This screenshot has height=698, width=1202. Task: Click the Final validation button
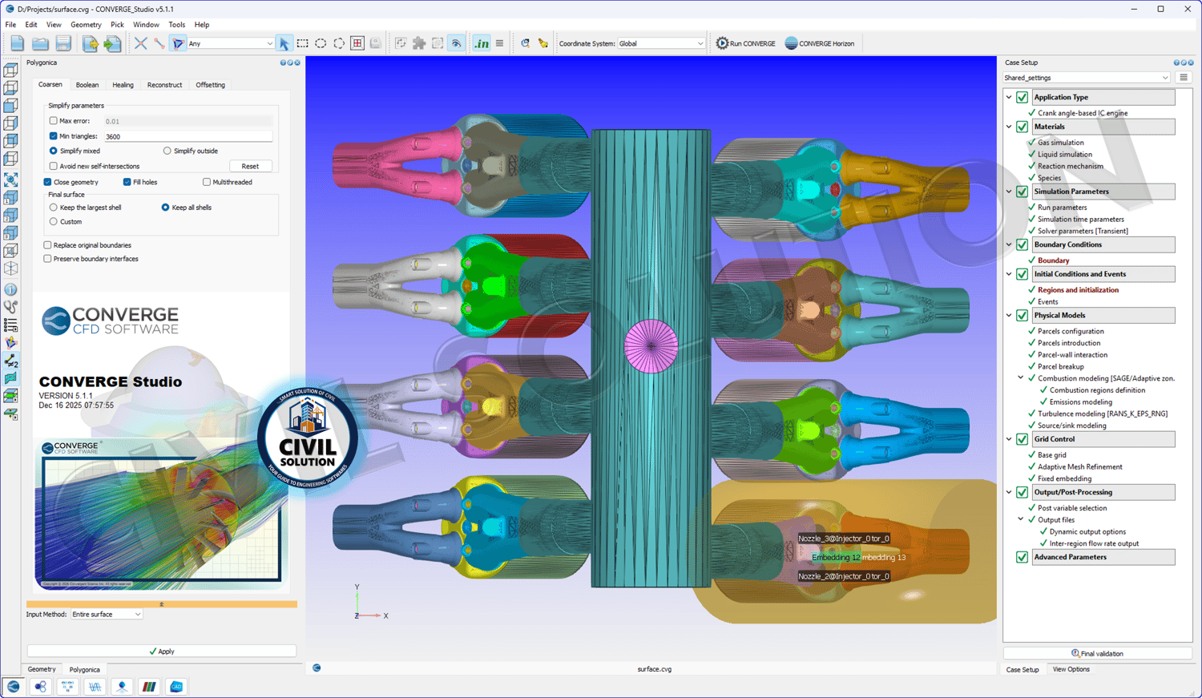click(x=1097, y=653)
